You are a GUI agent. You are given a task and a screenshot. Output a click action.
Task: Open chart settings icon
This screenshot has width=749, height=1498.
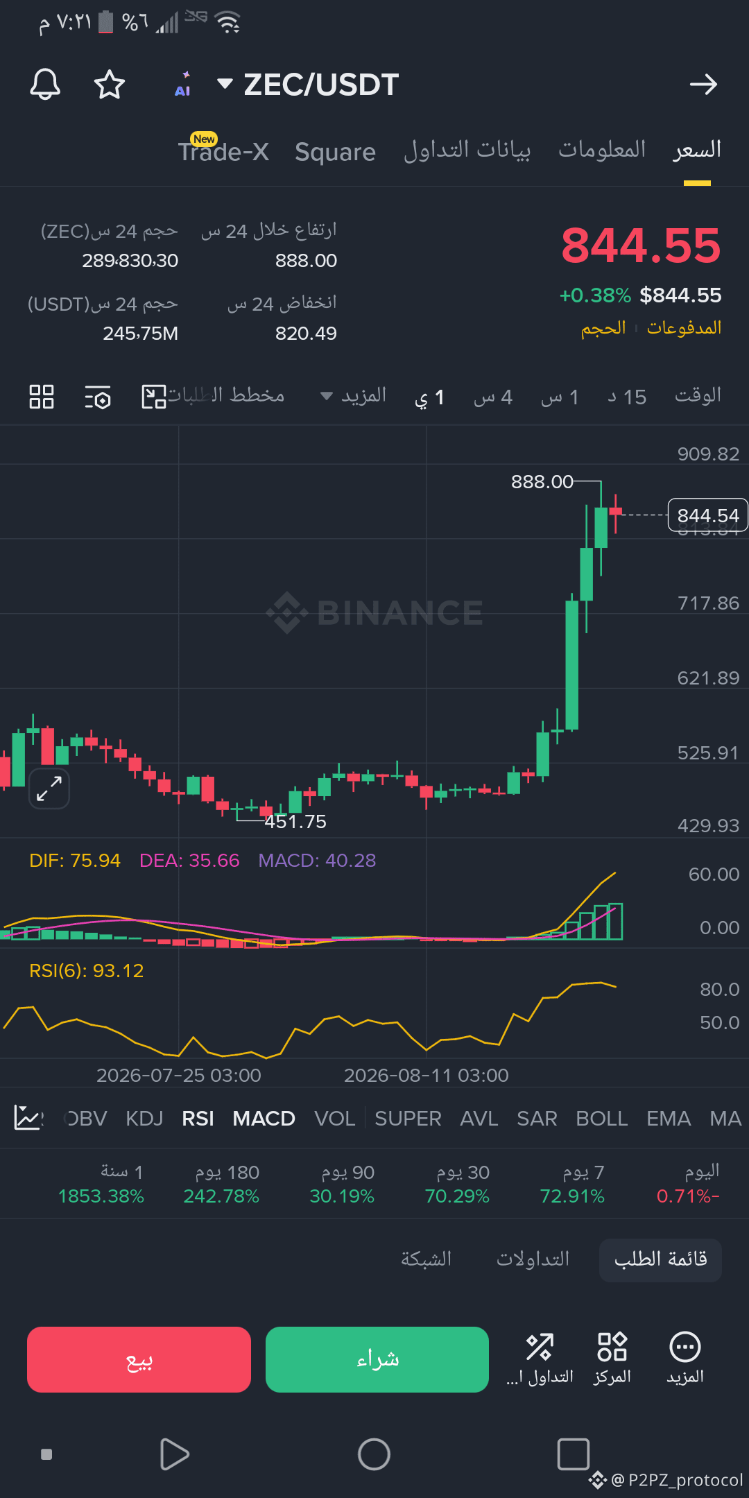pos(98,397)
